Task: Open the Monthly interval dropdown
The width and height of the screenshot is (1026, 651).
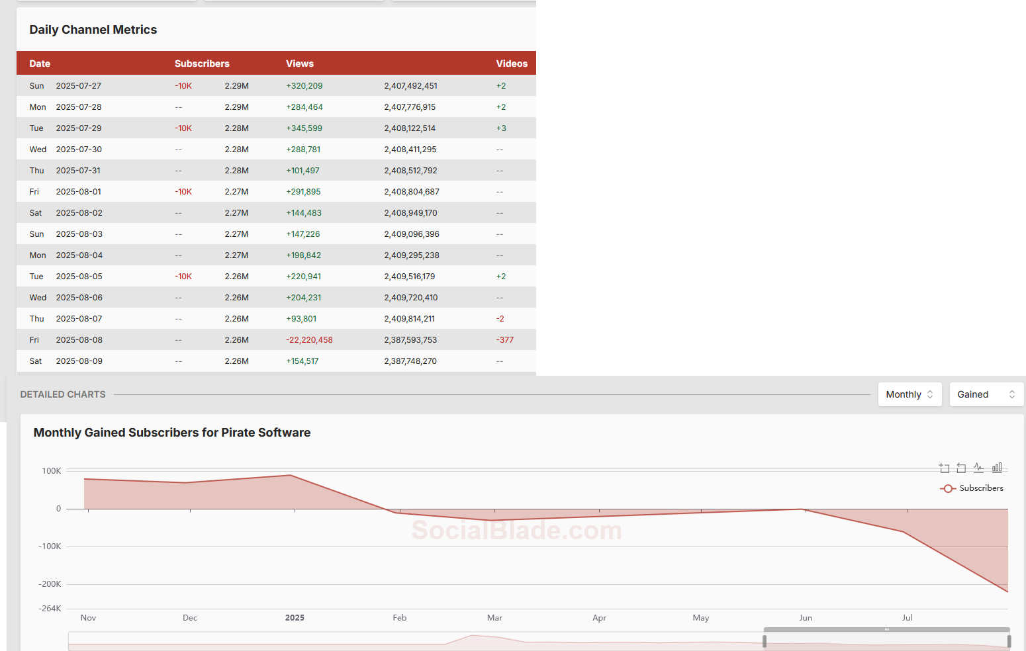Action: (x=909, y=394)
